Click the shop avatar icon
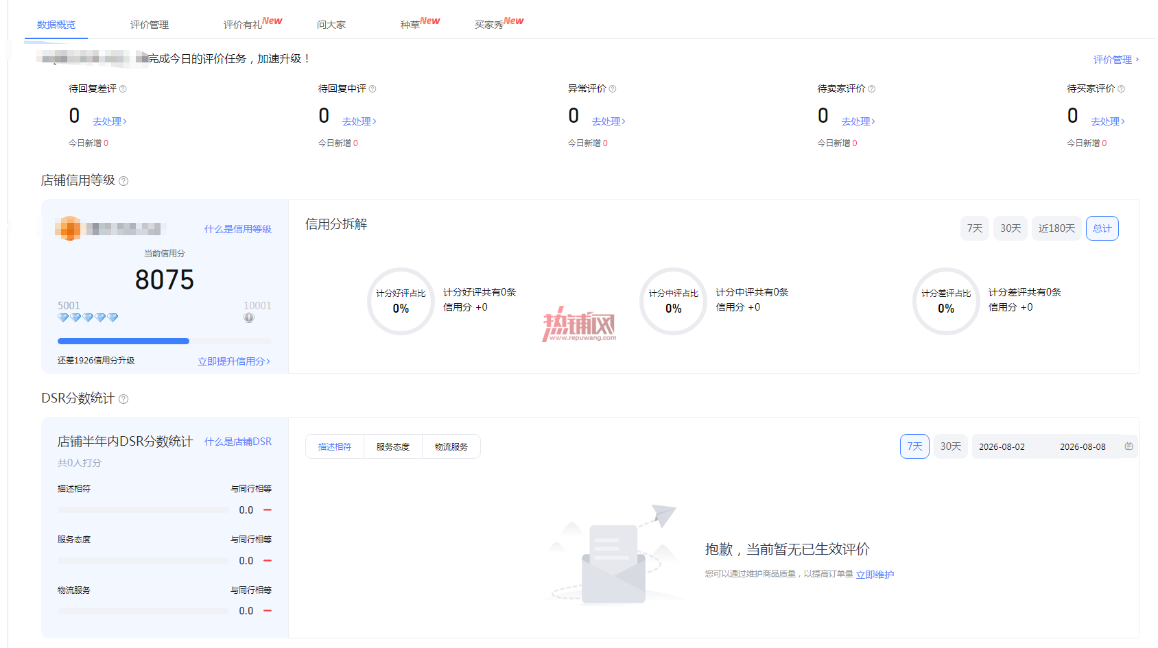The image size is (1158, 648). point(68,228)
